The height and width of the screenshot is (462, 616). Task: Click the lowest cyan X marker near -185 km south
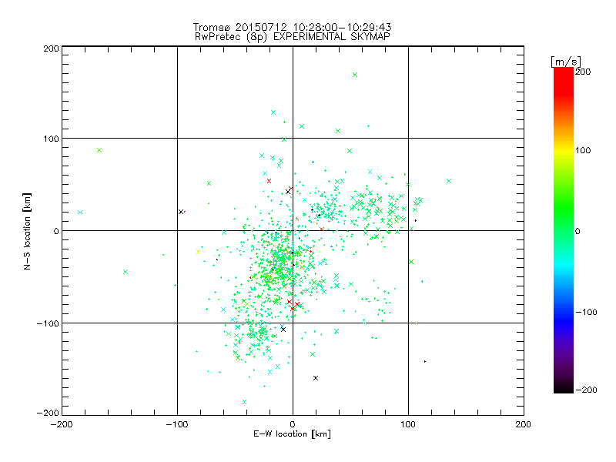pyautogui.click(x=244, y=402)
